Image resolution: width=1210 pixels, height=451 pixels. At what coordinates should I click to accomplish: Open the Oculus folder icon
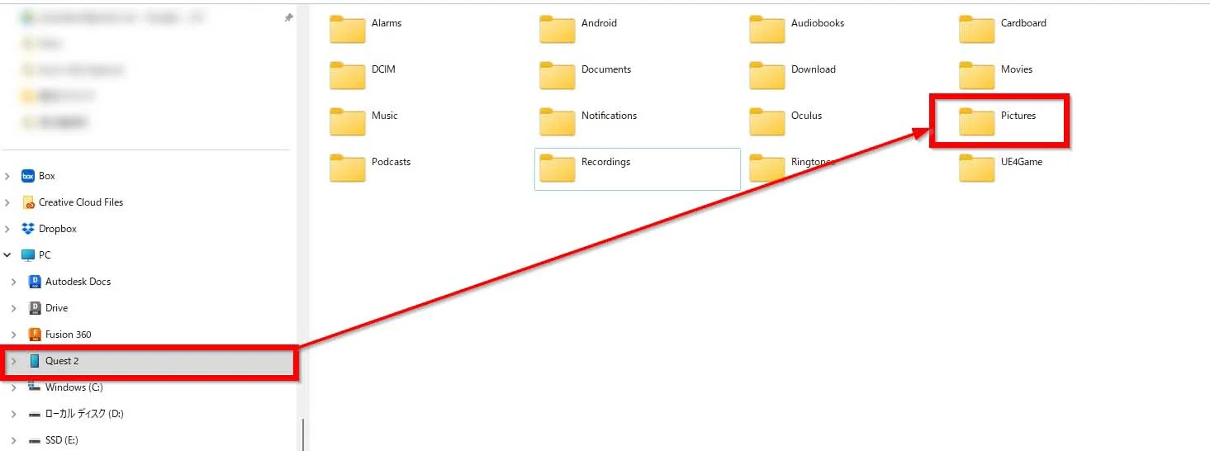(766, 122)
